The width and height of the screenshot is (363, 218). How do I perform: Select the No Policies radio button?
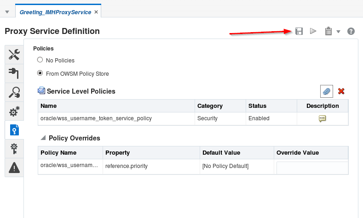click(40, 60)
